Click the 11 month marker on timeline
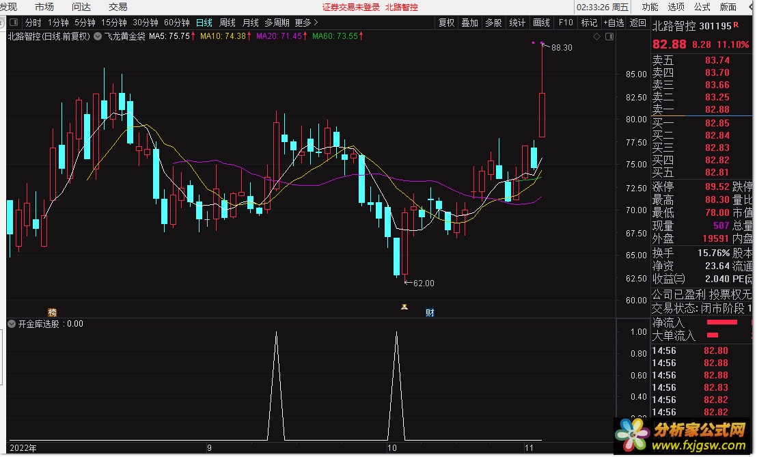The image size is (757, 457). 529,448
